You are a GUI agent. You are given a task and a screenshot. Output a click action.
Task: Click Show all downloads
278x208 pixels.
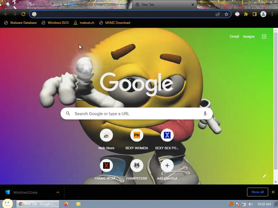(257, 192)
